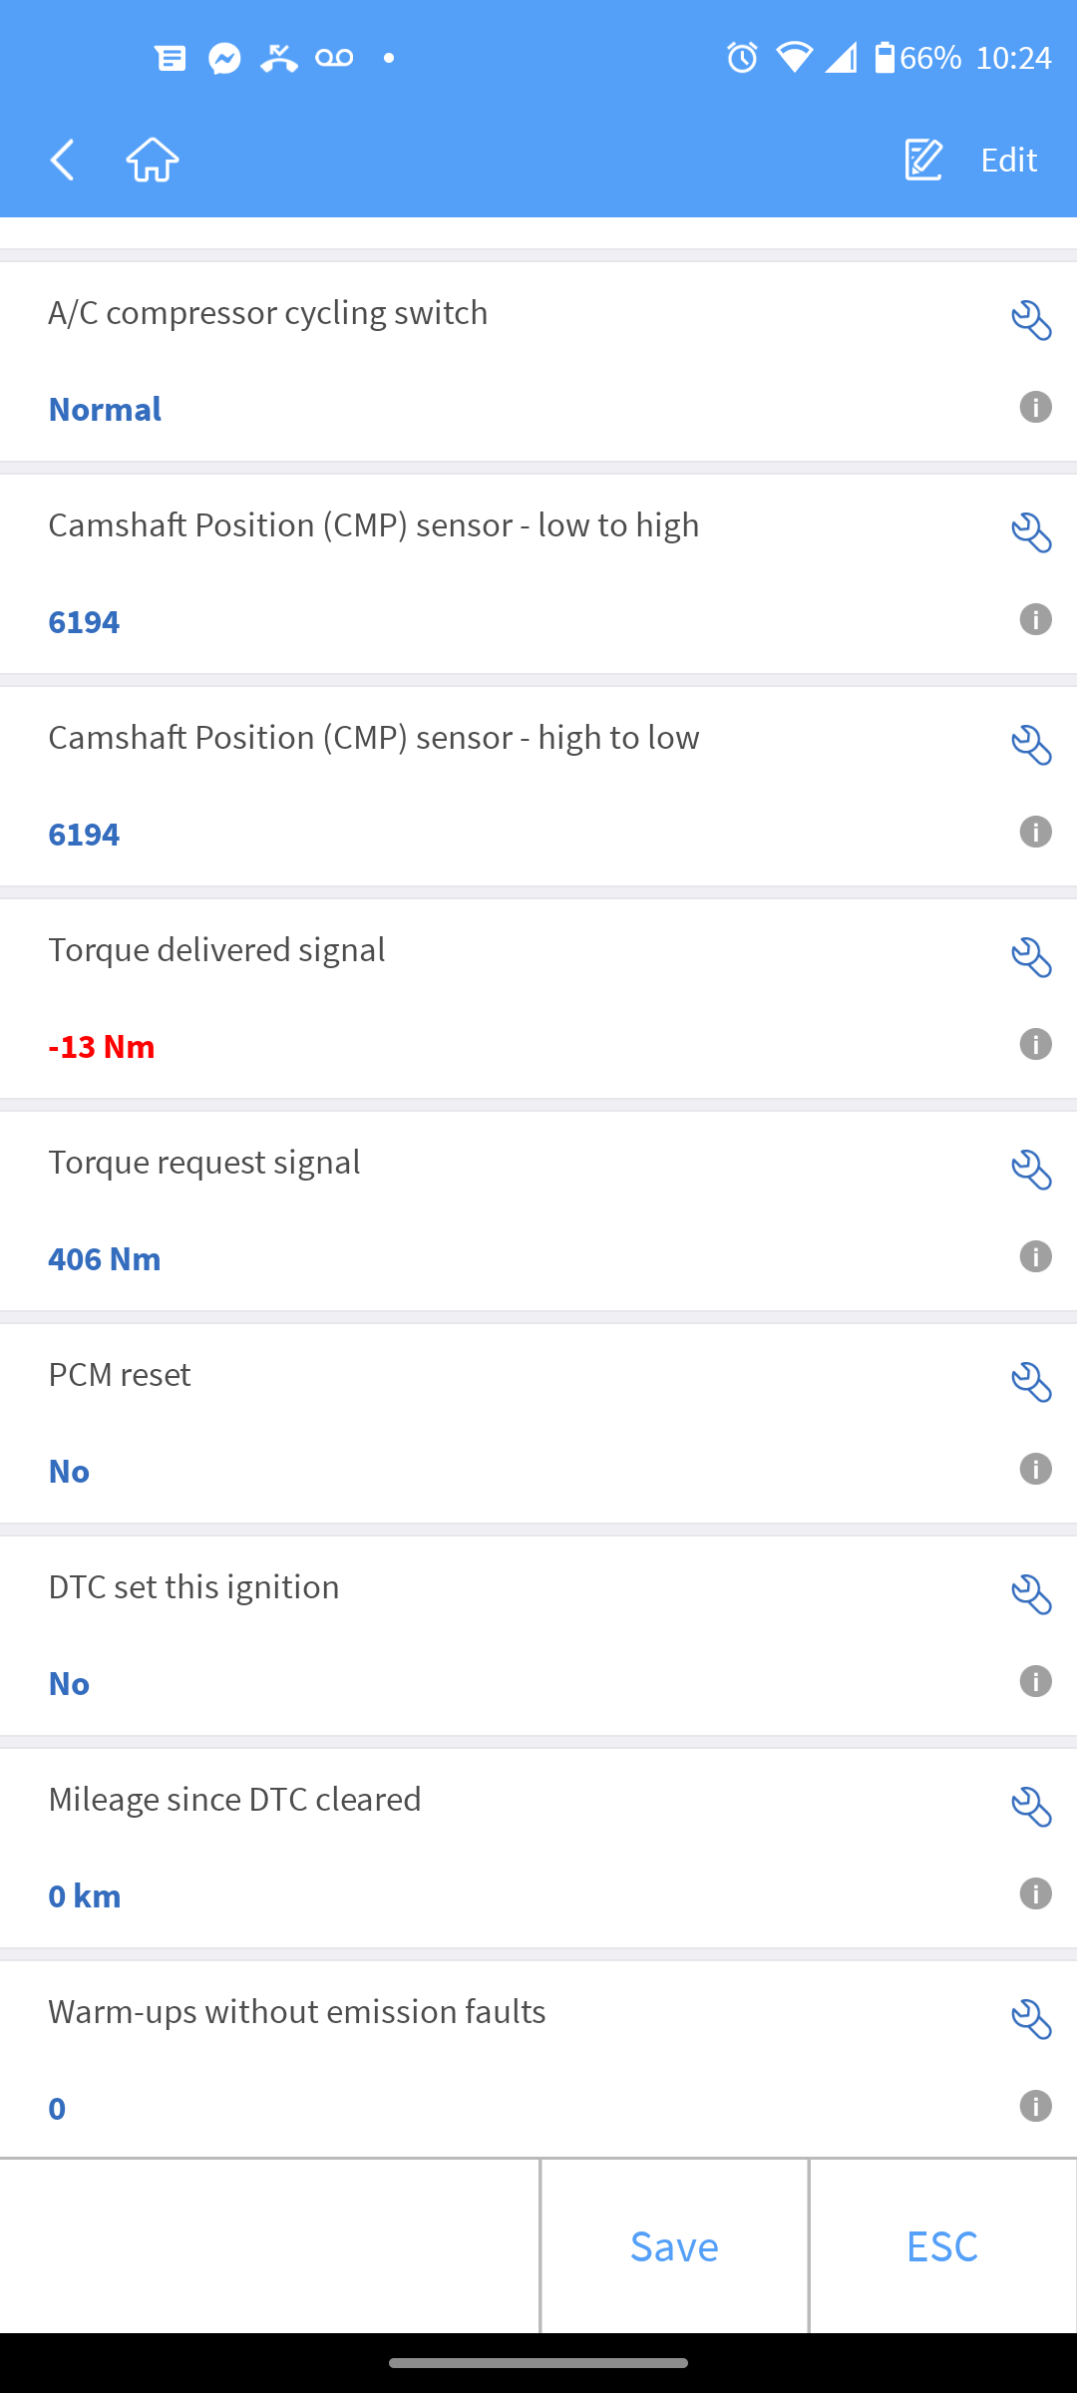The width and height of the screenshot is (1077, 2393).
Task: Open info for Mileage since DTC cleared
Action: (1035, 1893)
